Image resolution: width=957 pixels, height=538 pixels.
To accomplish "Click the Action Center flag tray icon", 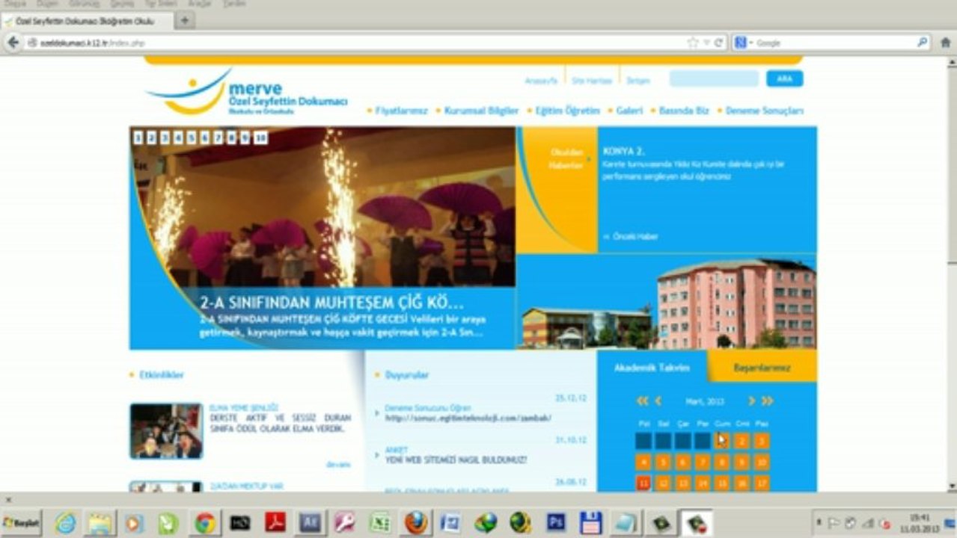I will 834,523.
